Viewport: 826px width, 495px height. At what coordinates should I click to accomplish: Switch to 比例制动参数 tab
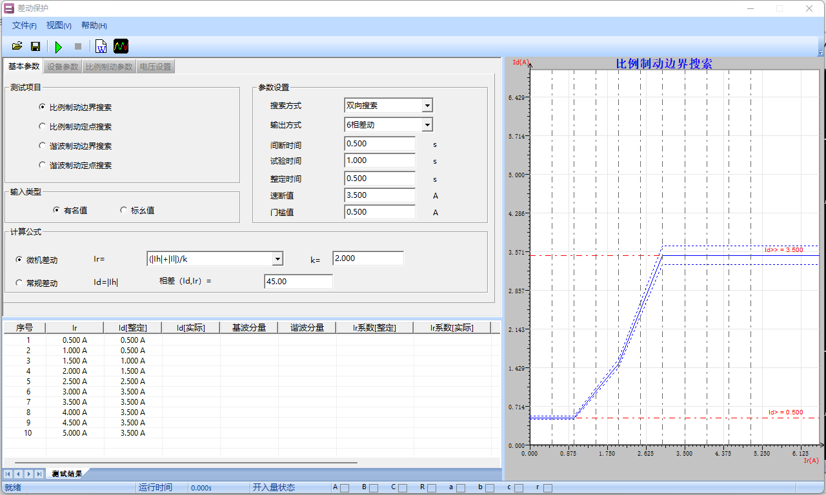pos(109,67)
